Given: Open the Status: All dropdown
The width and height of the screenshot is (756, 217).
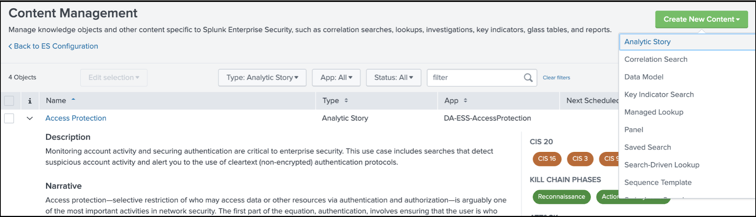Looking at the screenshot, I should point(393,77).
